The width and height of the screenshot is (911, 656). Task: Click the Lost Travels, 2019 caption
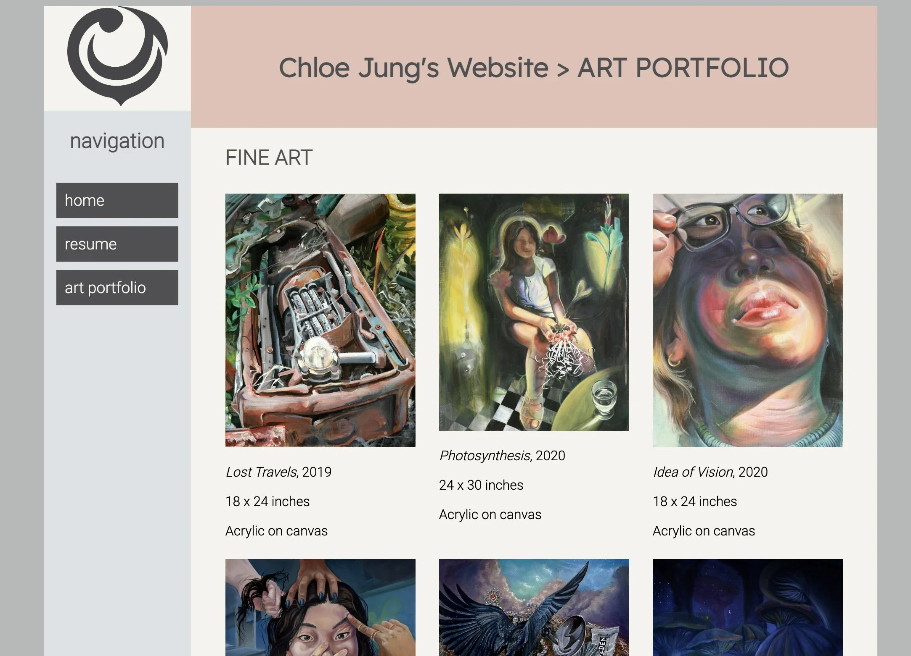click(x=278, y=472)
